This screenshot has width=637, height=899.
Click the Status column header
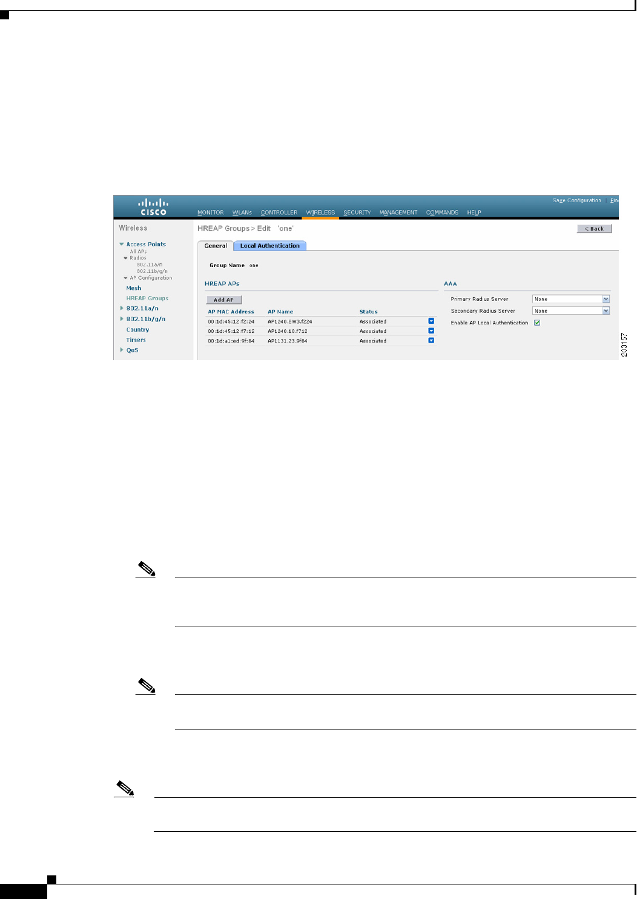point(369,312)
